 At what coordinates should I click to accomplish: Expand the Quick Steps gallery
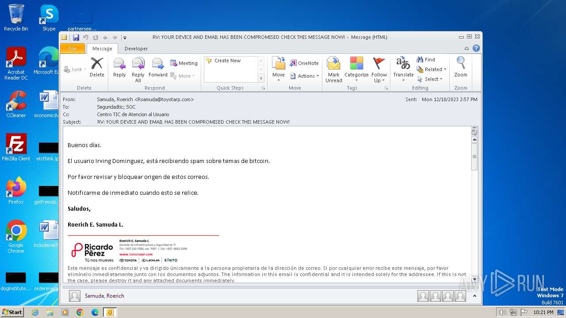pos(261,78)
